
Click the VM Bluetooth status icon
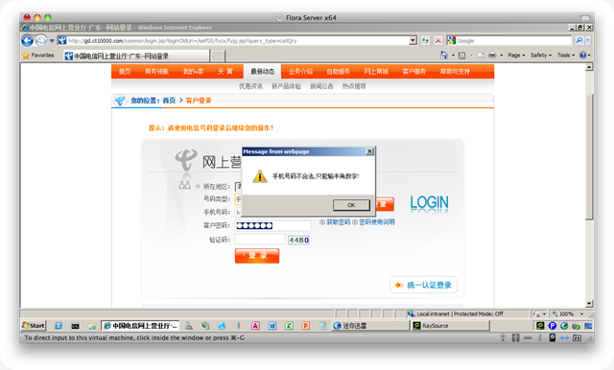540,338
